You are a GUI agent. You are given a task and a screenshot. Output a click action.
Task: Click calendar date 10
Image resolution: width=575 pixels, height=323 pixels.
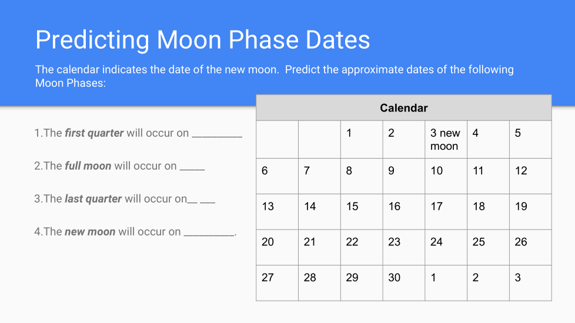tap(446, 176)
